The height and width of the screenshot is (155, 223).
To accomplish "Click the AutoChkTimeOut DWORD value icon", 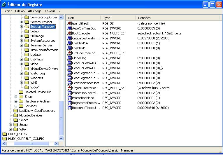I will click(69, 28).
